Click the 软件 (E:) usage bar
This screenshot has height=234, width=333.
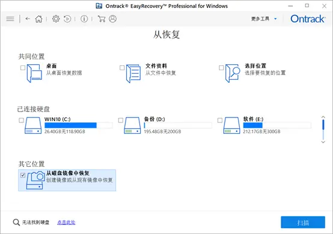277,125
